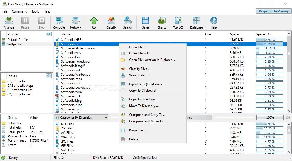The height and width of the screenshot is (161, 292).
Task: Add a new profile with plus icon
Action: tap(49, 34)
